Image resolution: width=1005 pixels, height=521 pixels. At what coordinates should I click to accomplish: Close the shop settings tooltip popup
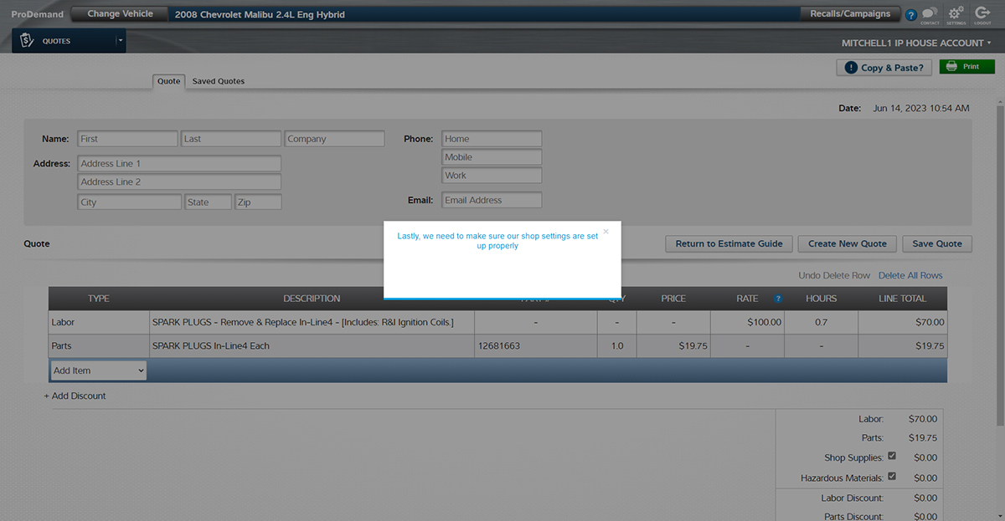[x=606, y=232]
